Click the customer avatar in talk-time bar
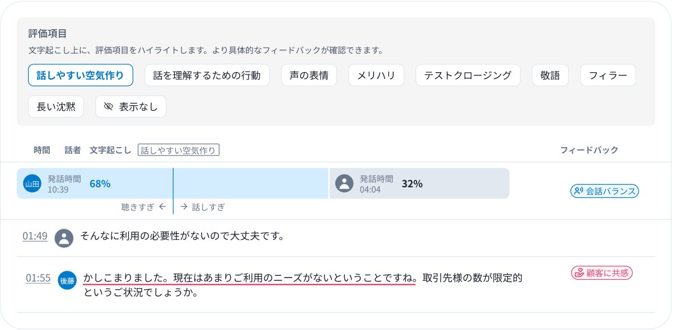The image size is (682, 330). pyautogui.click(x=344, y=183)
